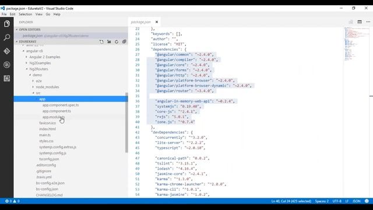Click the explorer vertical scrollbar
Image resolution: width=373 pixels, height=210 pixels.
[126, 123]
